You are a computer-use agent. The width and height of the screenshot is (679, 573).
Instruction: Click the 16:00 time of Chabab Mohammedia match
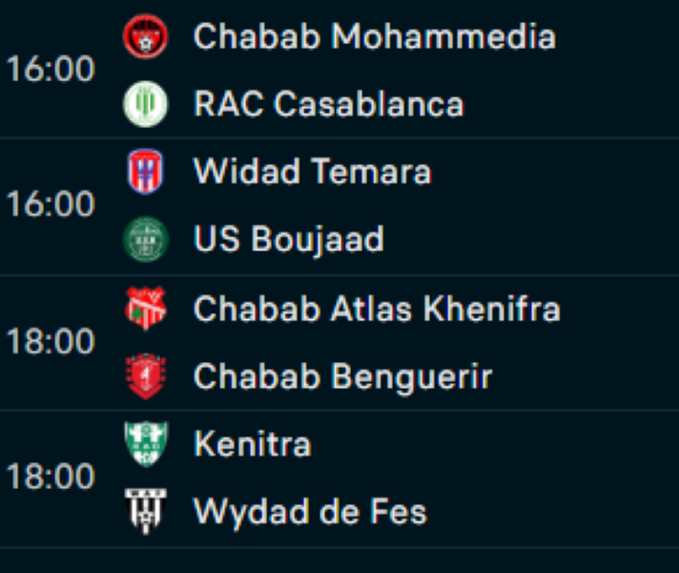(51, 70)
